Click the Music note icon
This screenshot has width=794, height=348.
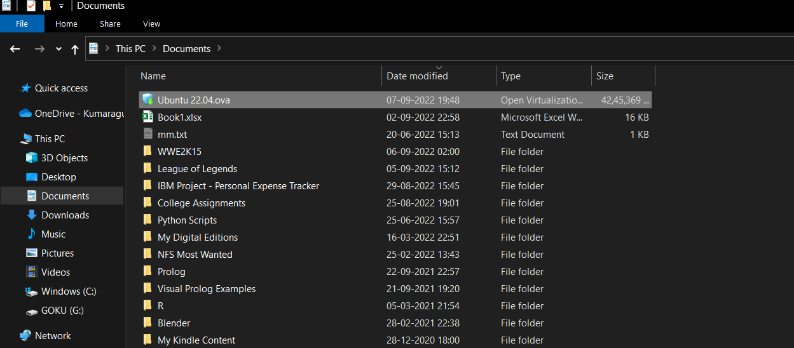coord(32,234)
